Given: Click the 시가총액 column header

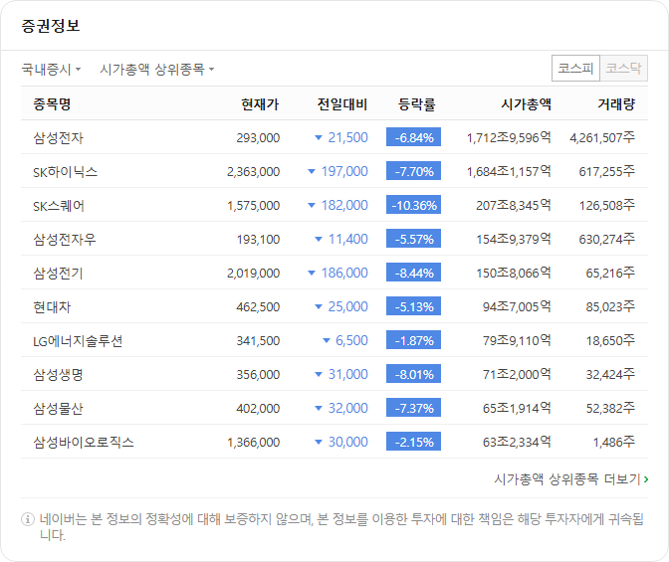Looking at the screenshot, I should coord(526,104).
